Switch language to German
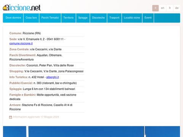This screenshot has height=137, width=183. click(x=177, y=8)
